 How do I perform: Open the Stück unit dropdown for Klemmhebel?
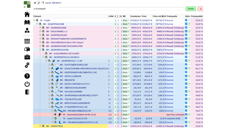pos(126,115)
